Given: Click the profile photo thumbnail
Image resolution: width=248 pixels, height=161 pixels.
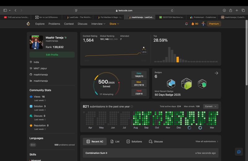Looking at the screenshot, I should tap(36, 42).
